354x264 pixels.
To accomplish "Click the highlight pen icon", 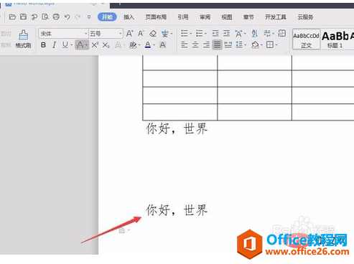I will click(133, 44).
